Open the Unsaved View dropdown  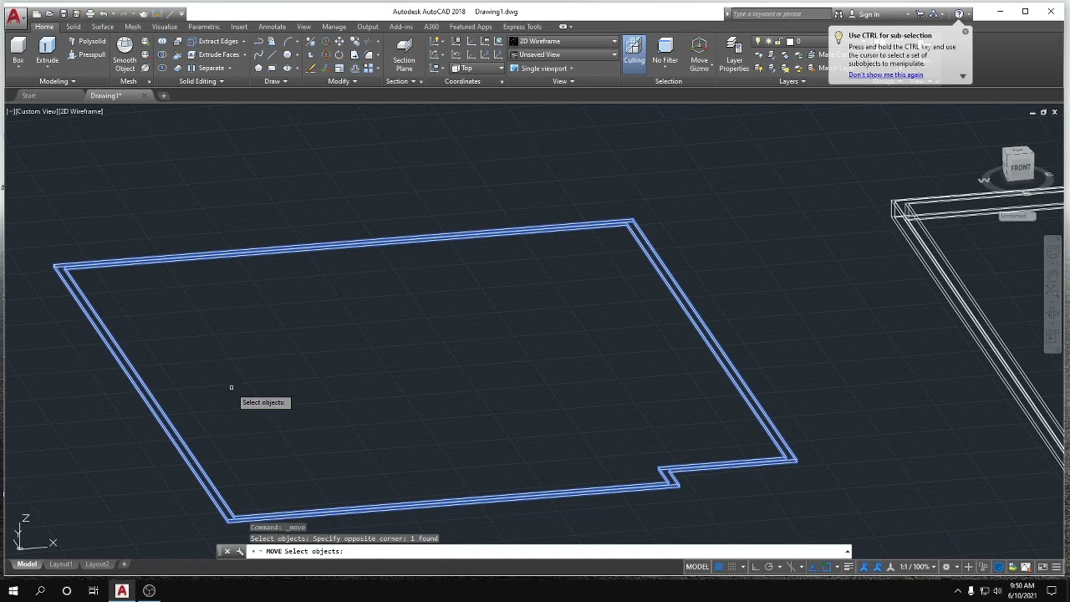pos(563,54)
